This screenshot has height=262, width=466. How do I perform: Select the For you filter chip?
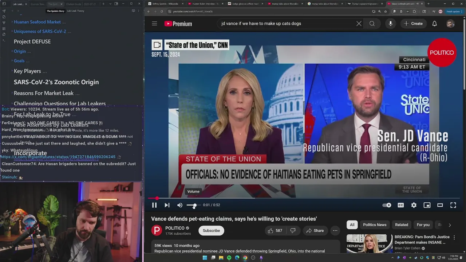423,225
